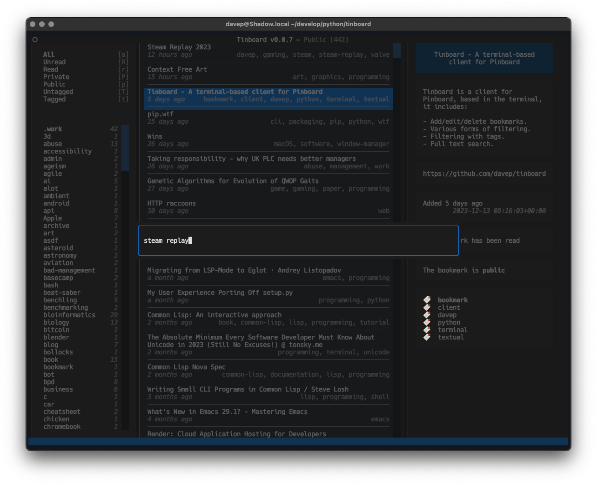This screenshot has height=485, width=597.
Task: Click the python tag icon in details panel
Action: pos(427,322)
